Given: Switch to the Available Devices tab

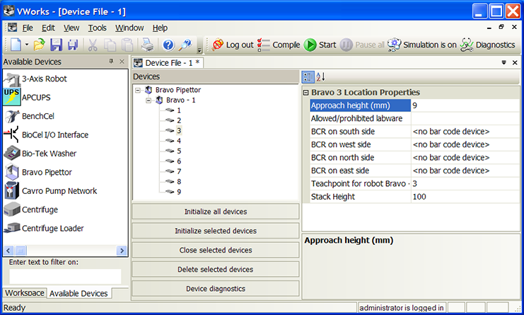Looking at the screenshot, I should point(78,293).
